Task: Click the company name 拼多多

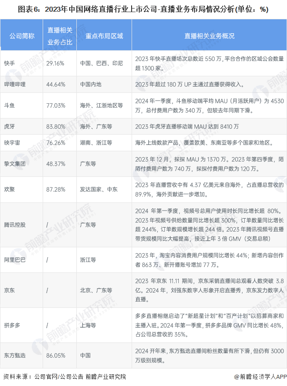Action: 12,325
